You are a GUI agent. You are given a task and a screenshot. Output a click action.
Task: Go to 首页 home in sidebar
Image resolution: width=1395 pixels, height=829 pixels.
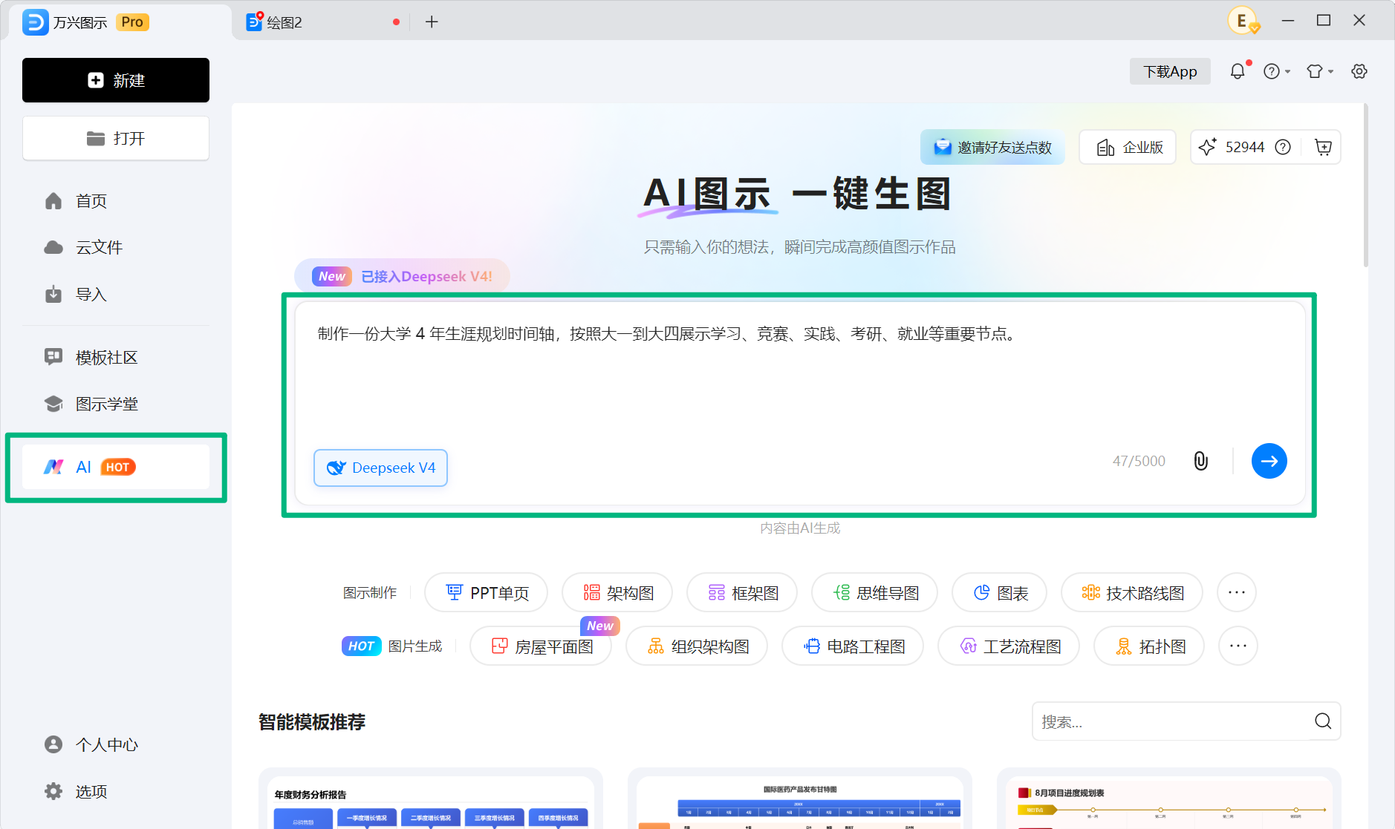116,201
